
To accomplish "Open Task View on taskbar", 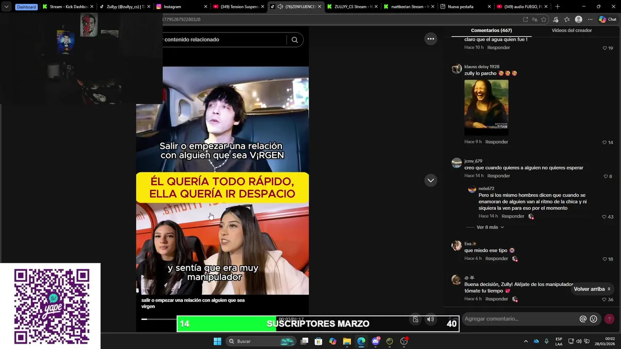I will pos(304,341).
